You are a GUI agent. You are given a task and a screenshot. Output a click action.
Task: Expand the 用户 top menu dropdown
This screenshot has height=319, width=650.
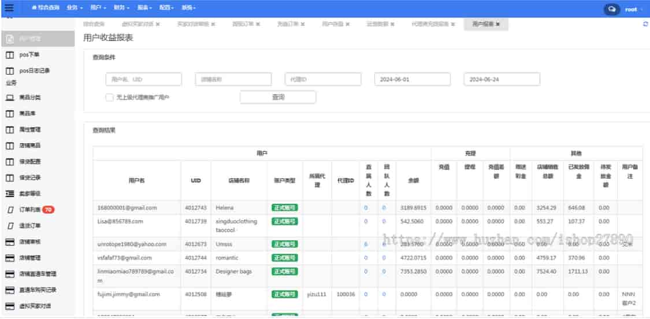pos(99,8)
